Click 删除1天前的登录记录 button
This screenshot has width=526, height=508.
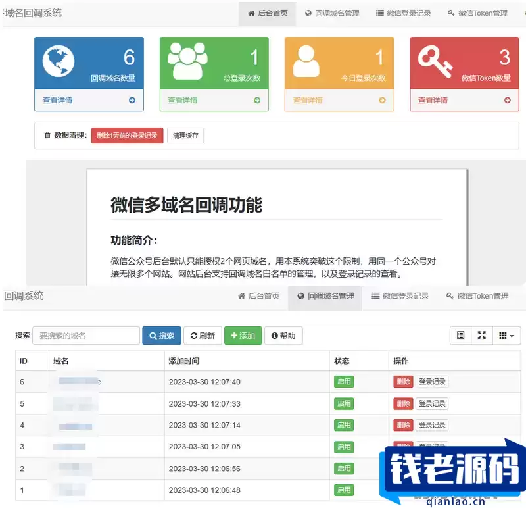pos(127,136)
